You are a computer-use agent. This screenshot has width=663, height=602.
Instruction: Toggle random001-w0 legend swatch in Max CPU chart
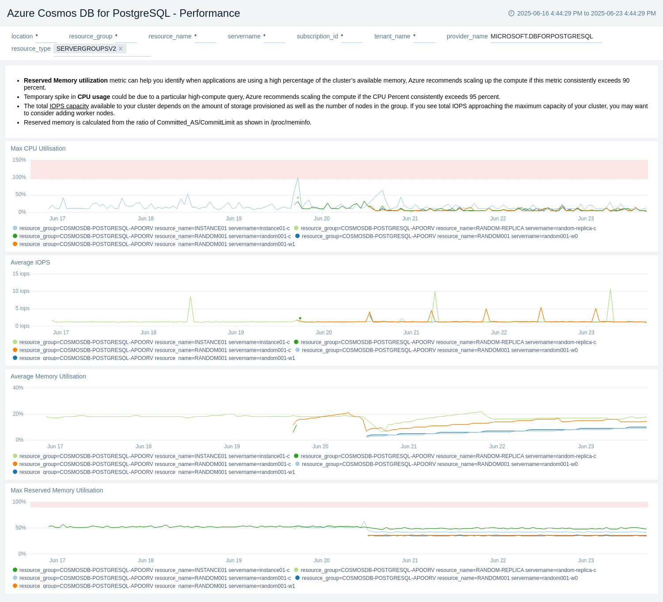click(297, 236)
